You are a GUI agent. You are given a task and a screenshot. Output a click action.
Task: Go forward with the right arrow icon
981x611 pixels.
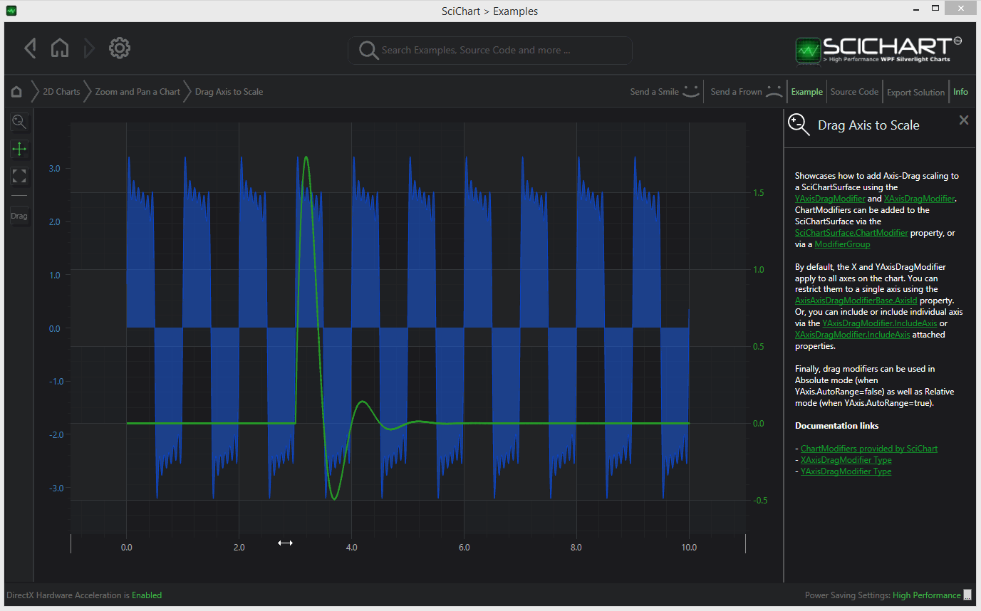pos(89,48)
